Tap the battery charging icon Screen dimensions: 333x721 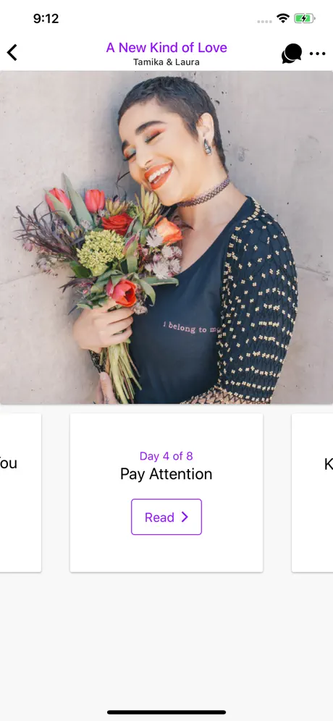click(x=305, y=18)
